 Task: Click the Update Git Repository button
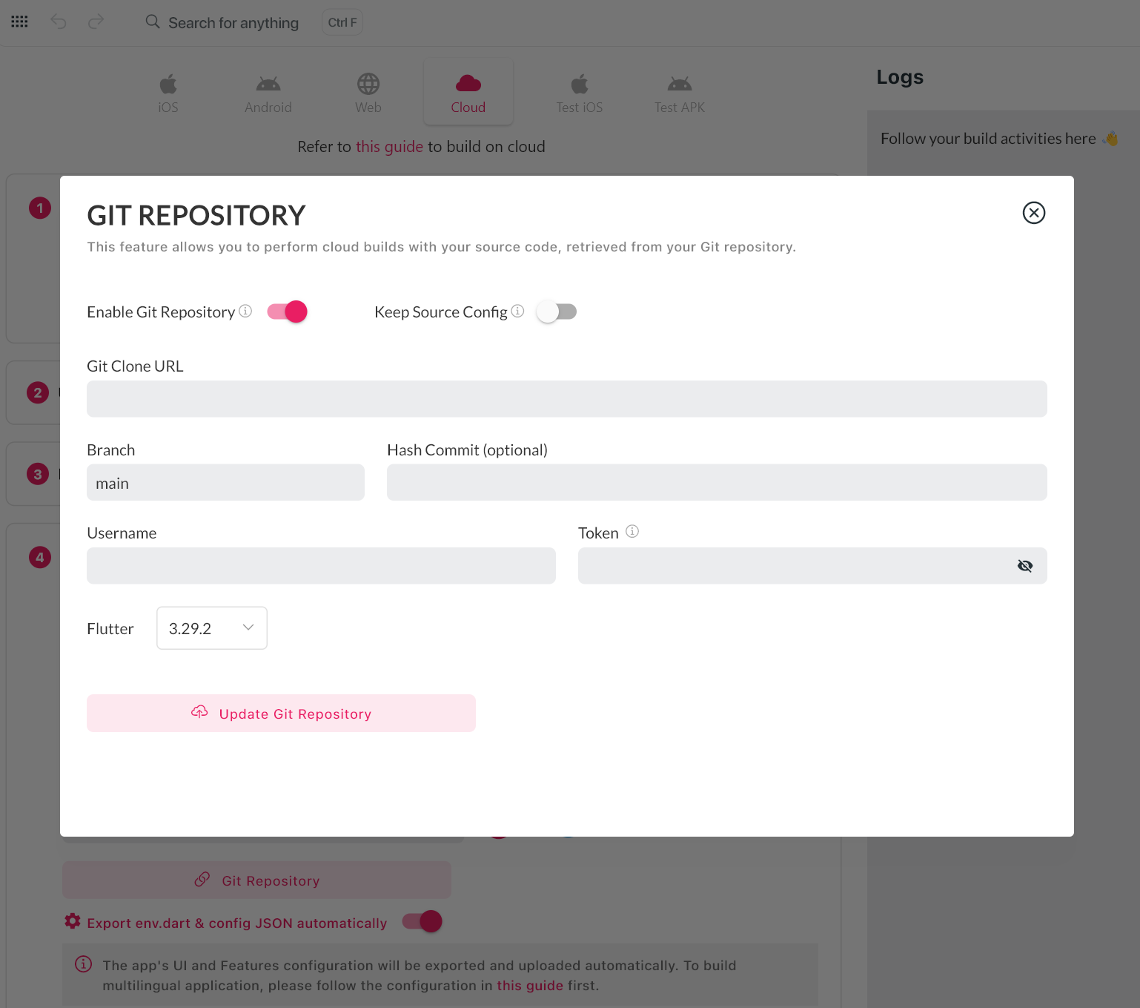(281, 714)
